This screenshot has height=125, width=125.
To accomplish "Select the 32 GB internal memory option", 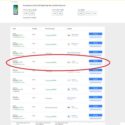I will [26, 13].
